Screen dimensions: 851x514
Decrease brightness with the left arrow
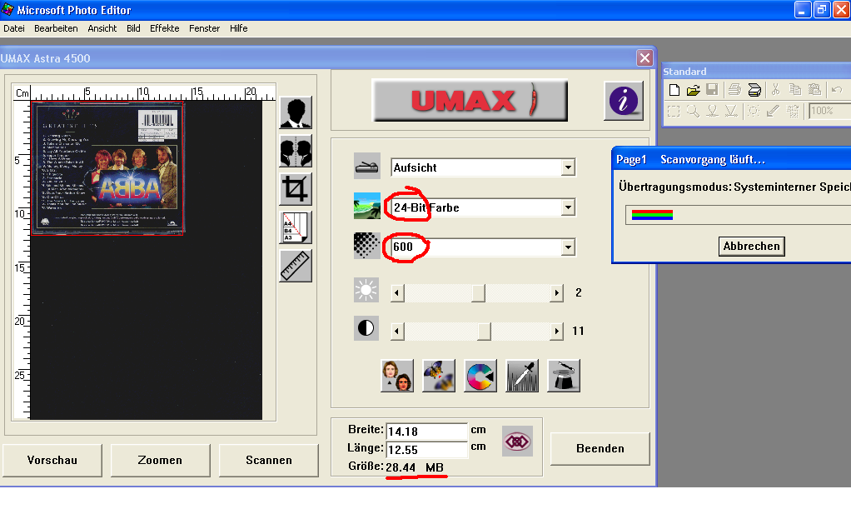(x=397, y=293)
